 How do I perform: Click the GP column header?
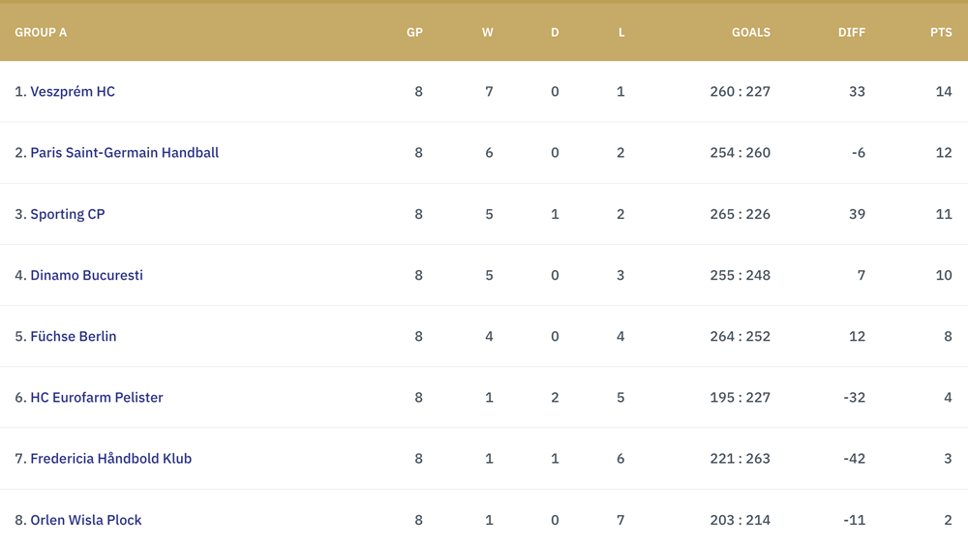[x=415, y=32]
